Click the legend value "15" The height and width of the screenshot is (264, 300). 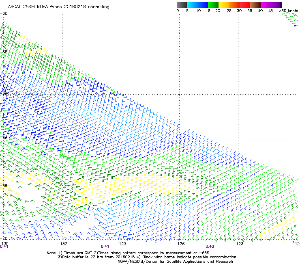208,11
